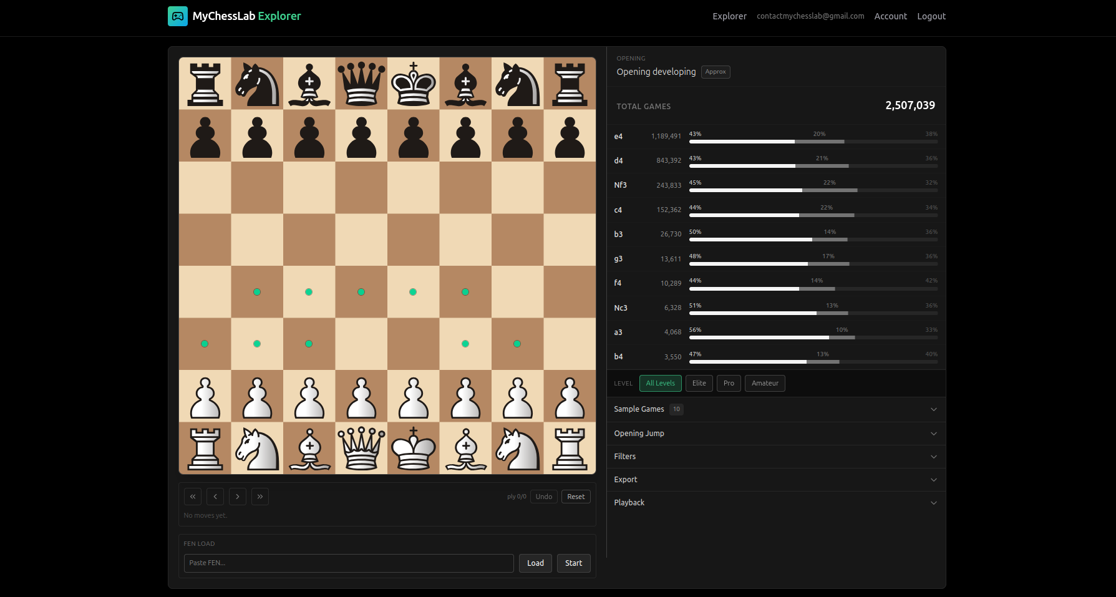Click the MyChessLab logo icon

178,16
